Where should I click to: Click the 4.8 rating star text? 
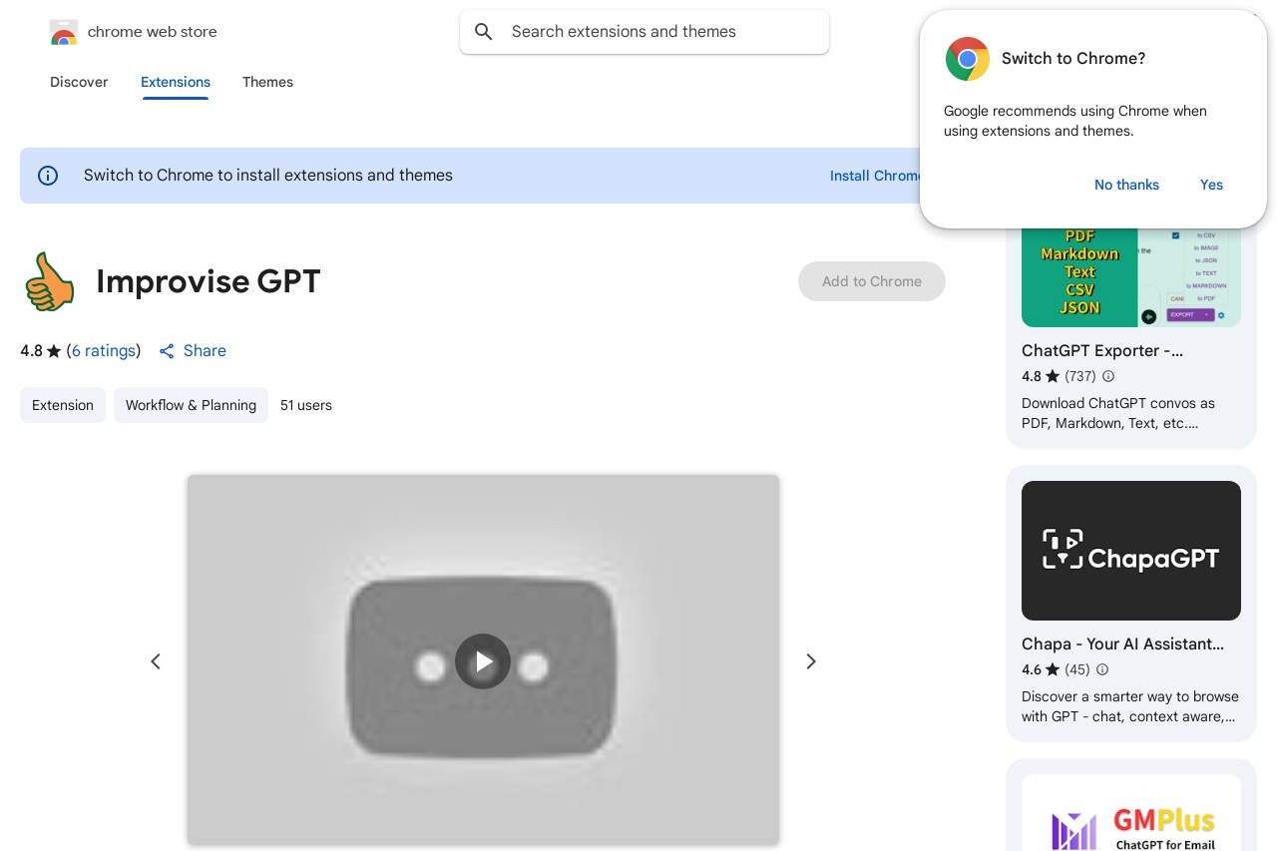point(41,351)
